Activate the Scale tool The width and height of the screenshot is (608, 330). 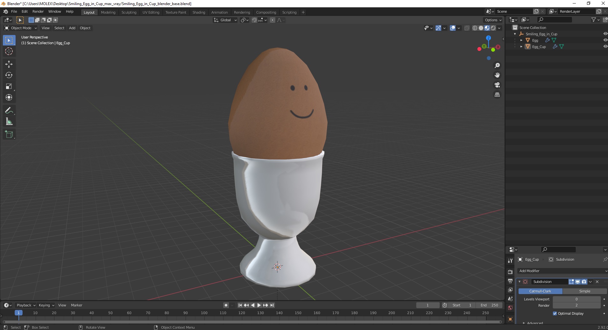pos(9,86)
